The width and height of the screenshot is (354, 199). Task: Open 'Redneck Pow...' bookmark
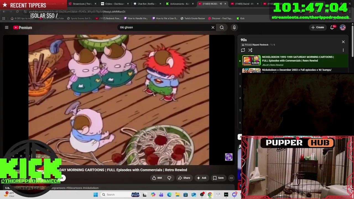pos(108,19)
